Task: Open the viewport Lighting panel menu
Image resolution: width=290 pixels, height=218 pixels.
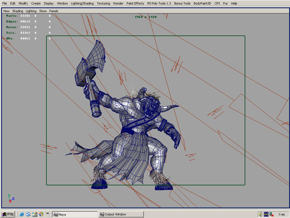Action: pyautogui.click(x=31, y=11)
